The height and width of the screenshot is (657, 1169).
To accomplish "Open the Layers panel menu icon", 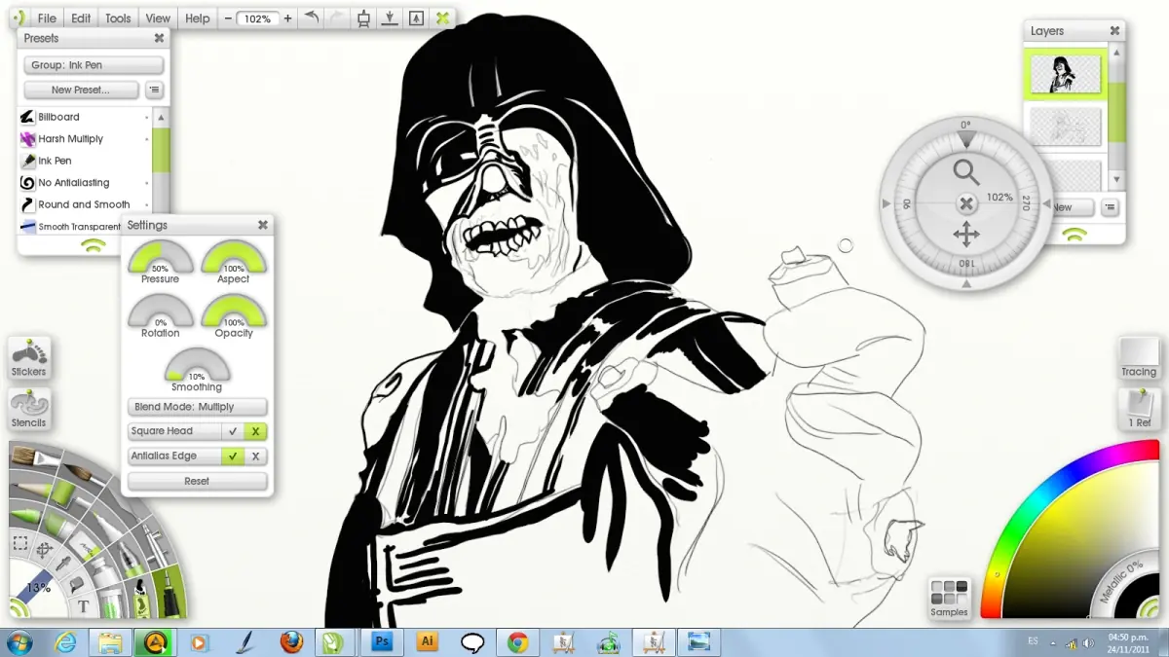I will [x=1110, y=207].
